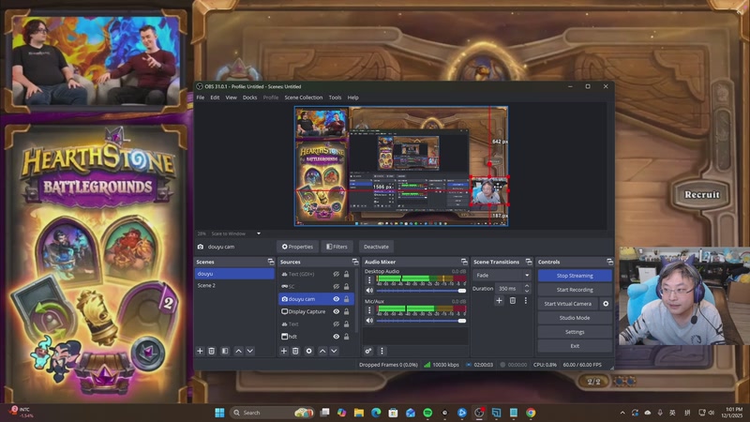Open the Scene Collection menu
This screenshot has width=750, height=422.
tap(303, 98)
